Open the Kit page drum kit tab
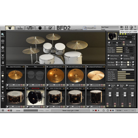Viewport: 138px width, 138px height. 10,28
